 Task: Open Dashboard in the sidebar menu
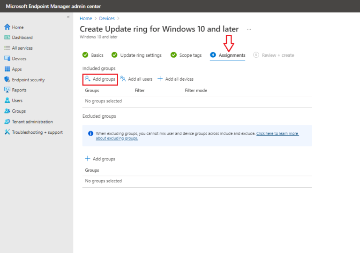click(22, 37)
